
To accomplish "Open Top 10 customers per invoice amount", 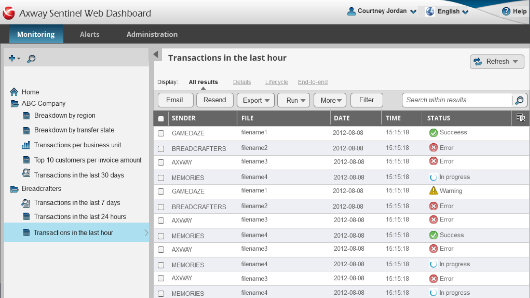I will pyautogui.click(x=88, y=160).
